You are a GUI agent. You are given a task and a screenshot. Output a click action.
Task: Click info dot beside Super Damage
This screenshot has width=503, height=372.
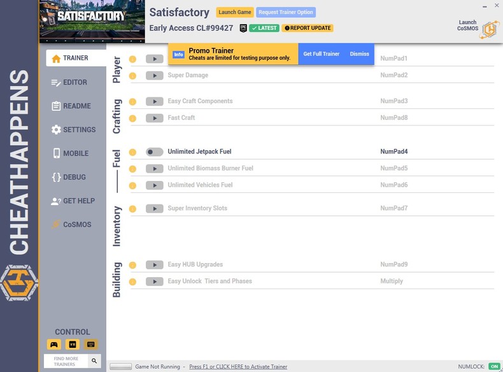pos(132,76)
